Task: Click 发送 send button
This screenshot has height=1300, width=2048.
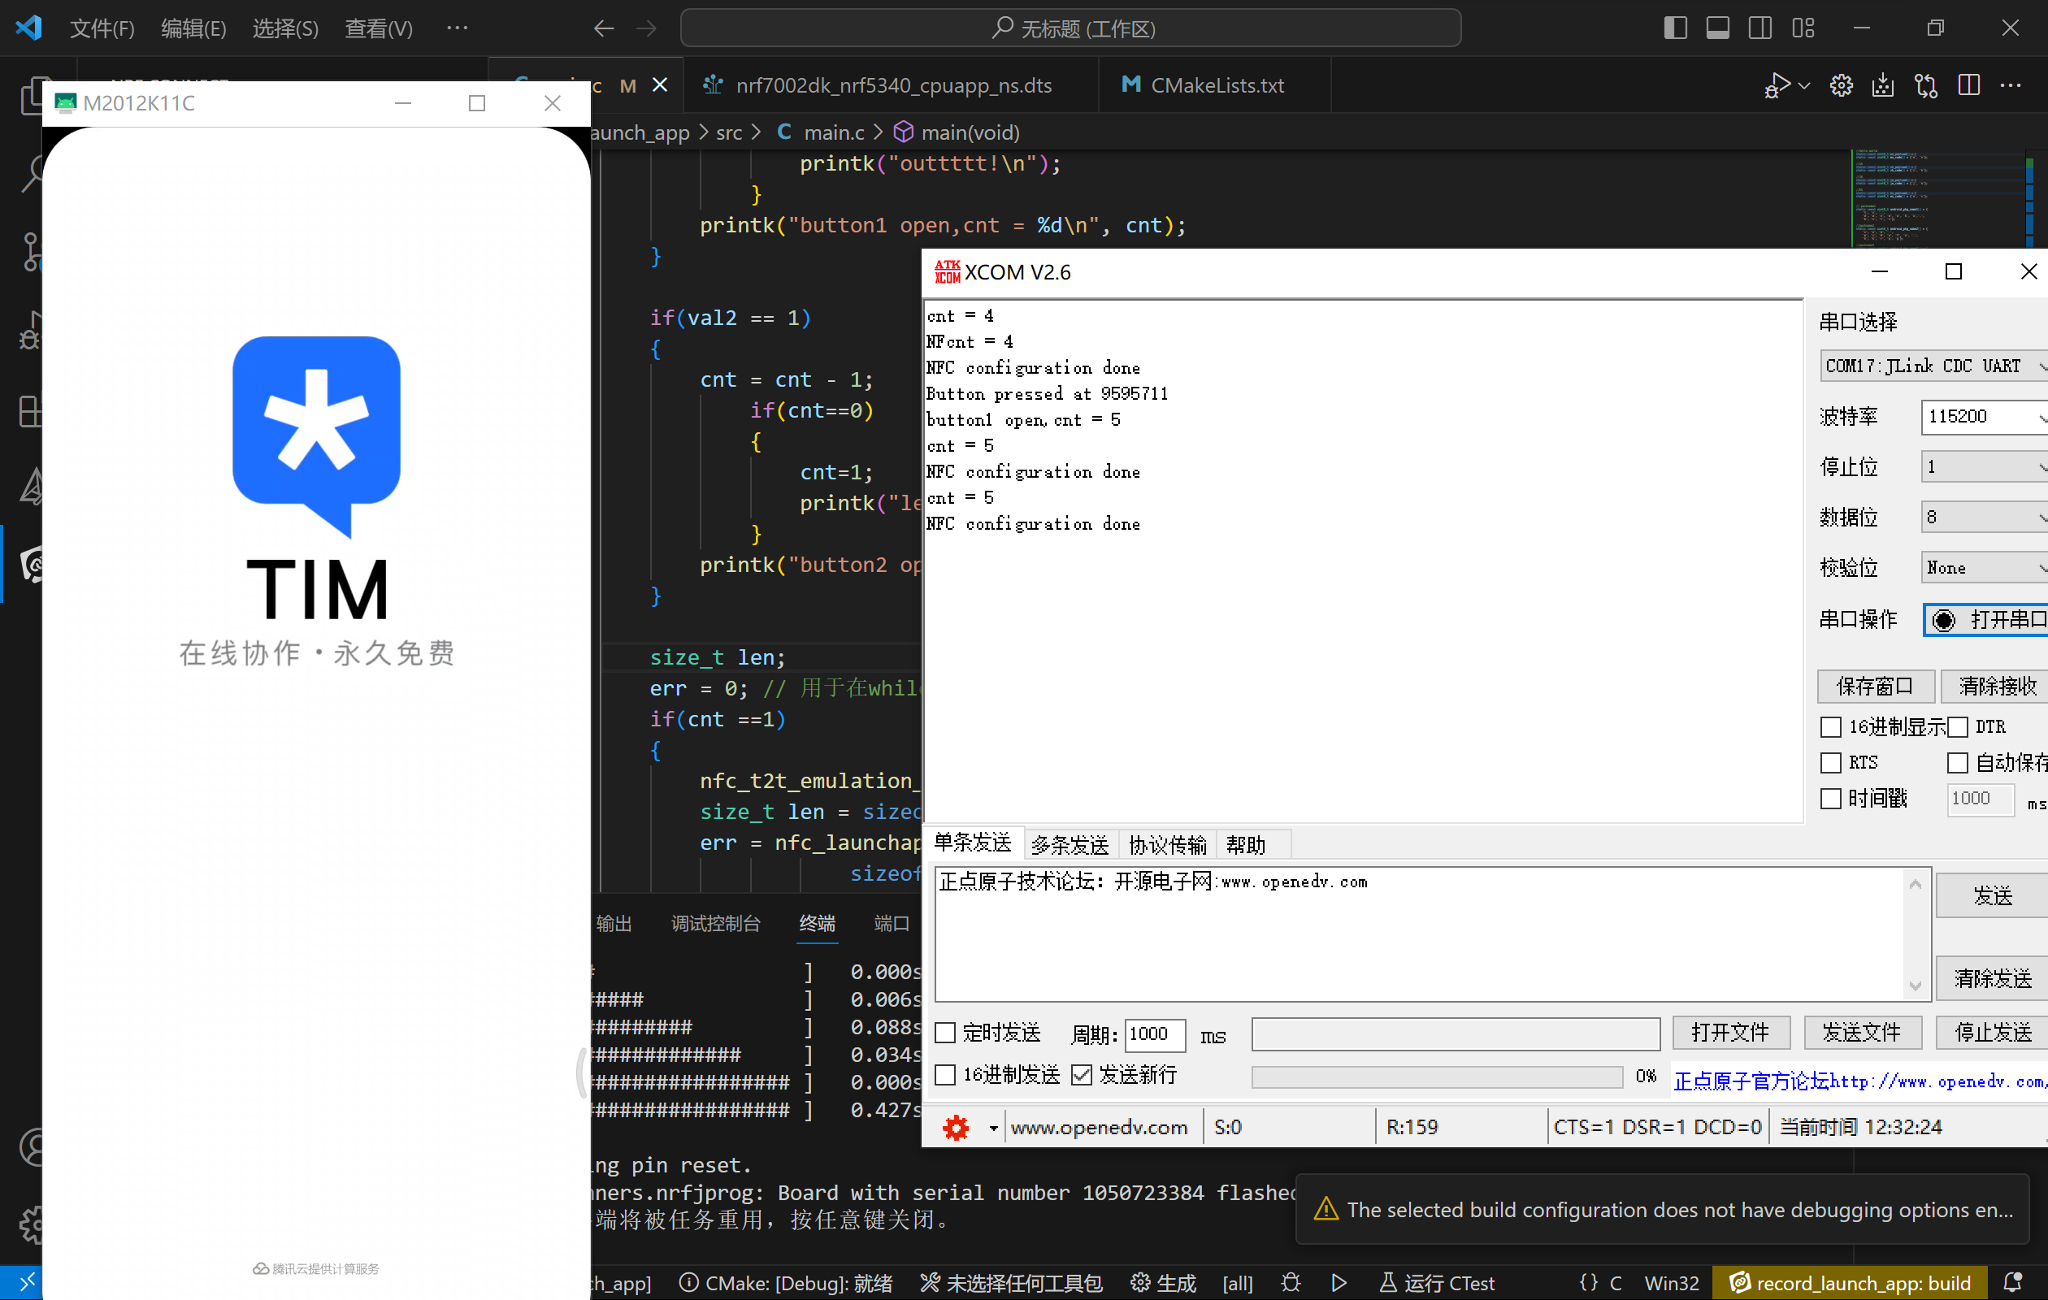Action: [x=1992, y=895]
